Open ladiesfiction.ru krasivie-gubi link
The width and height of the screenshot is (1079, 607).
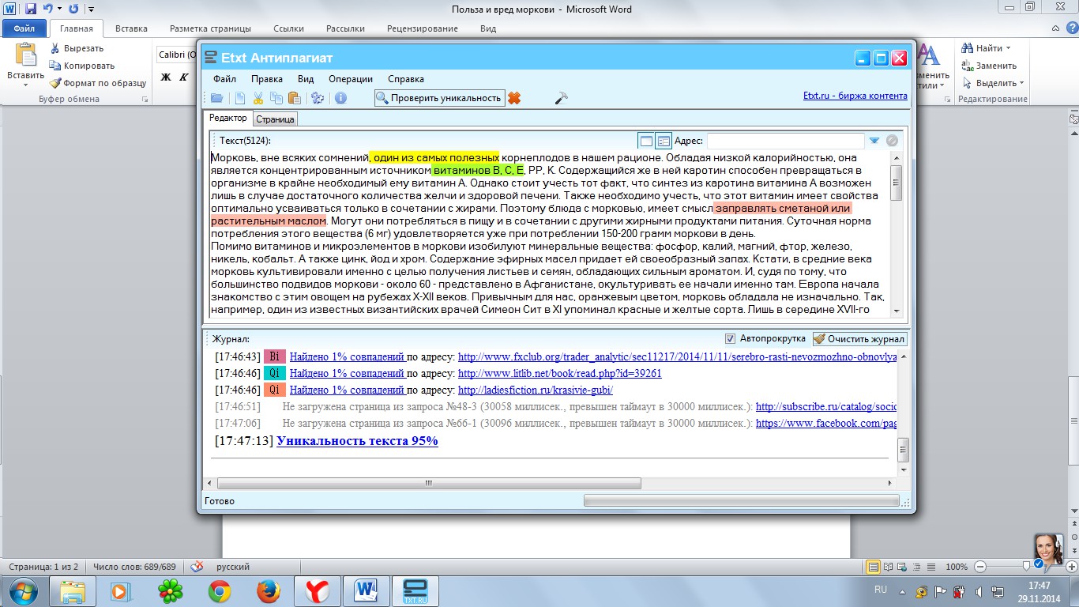click(x=536, y=390)
